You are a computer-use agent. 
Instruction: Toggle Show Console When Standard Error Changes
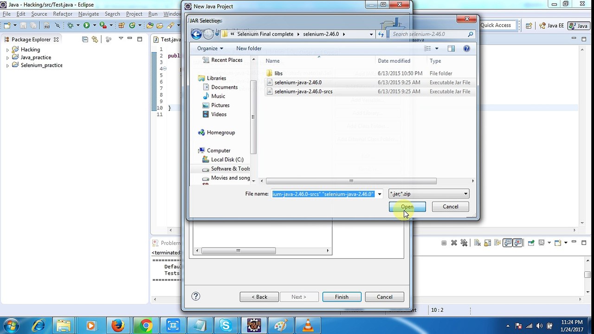coord(517,243)
